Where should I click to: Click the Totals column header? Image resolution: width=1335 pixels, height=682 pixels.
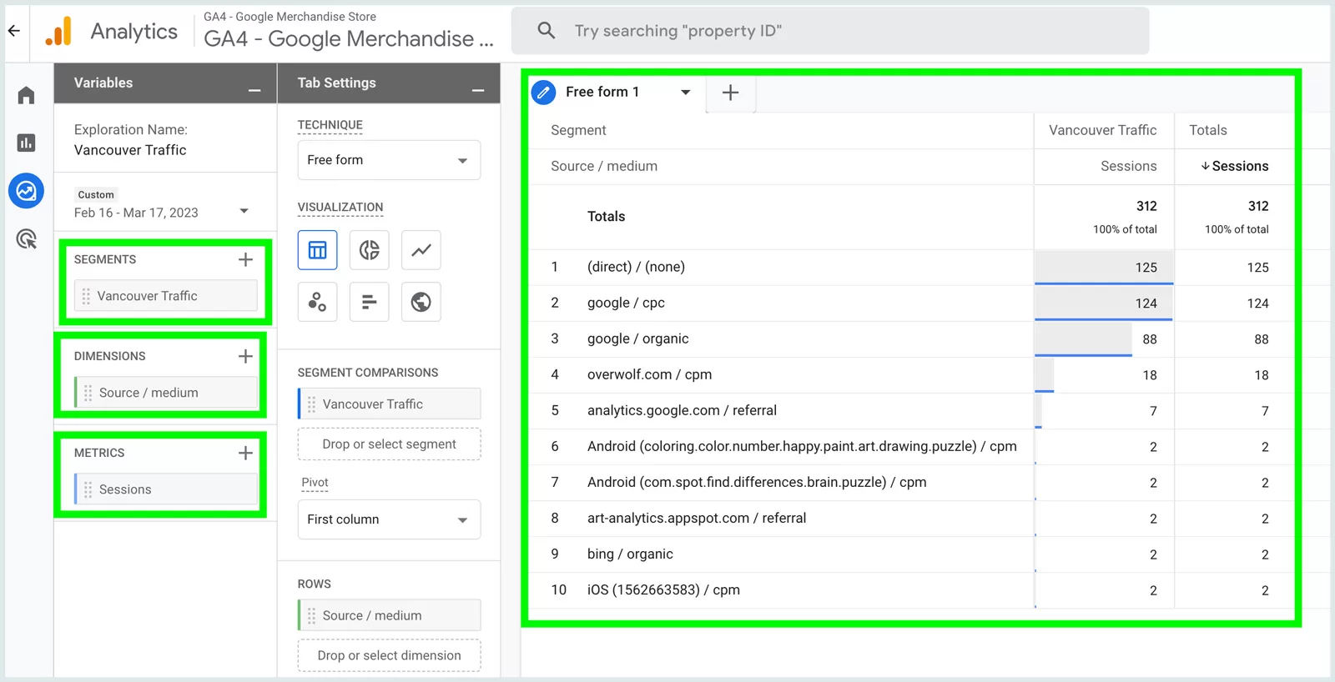point(1208,130)
